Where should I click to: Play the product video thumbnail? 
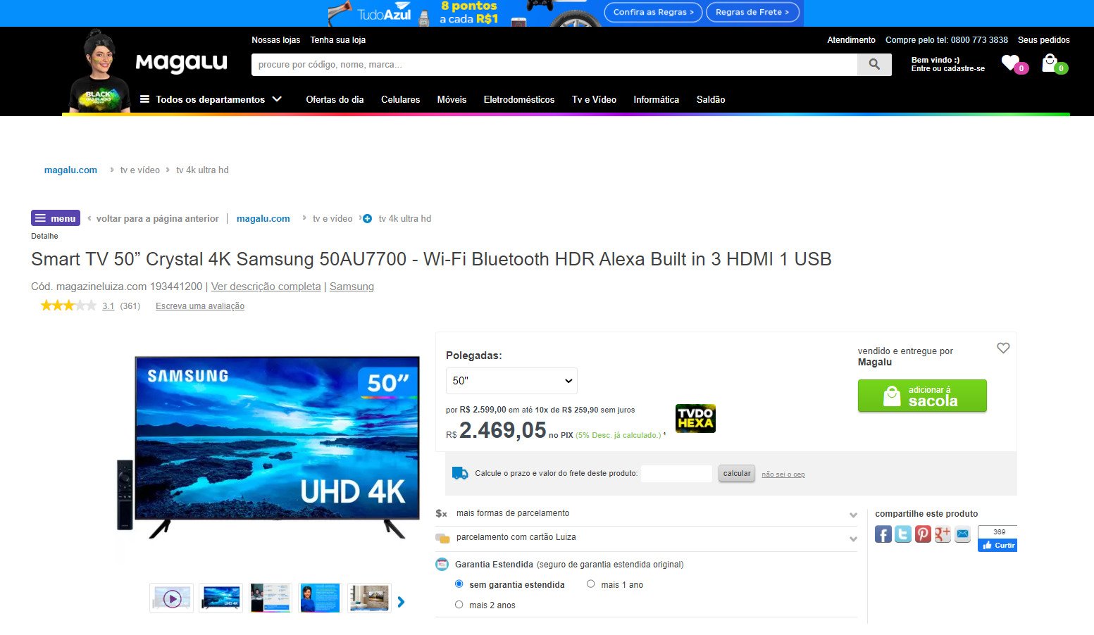172,598
